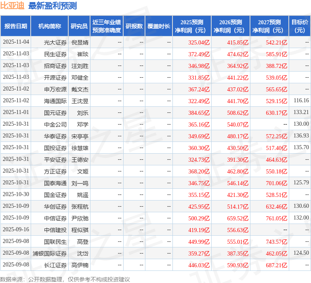
Task: Click target price 124.50
Action: coord(301,253)
